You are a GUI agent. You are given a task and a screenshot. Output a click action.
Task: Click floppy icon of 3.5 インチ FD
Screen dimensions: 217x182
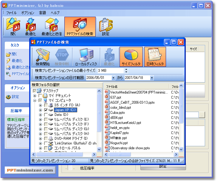[51, 105]
